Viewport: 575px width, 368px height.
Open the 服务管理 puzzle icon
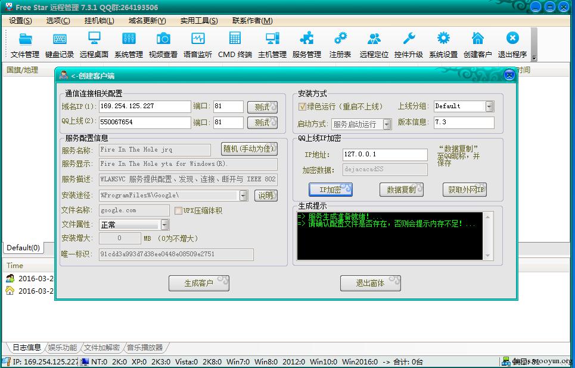coord(307,45)
